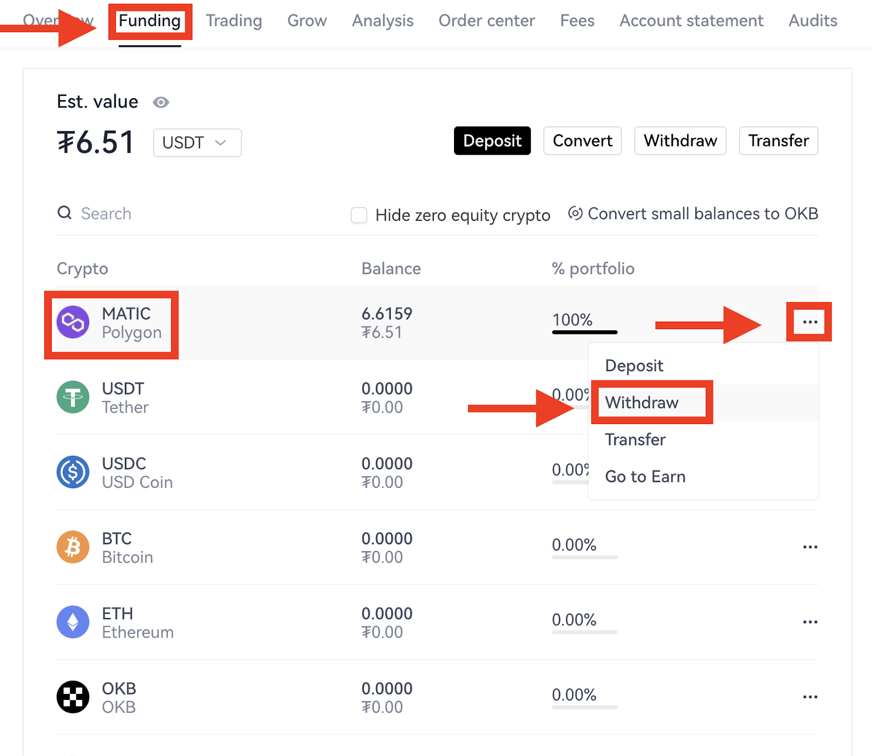Enable Hide zero equity crypto checkbox
The width and height of the screenshot is (872, 756).
coord(359,215)
